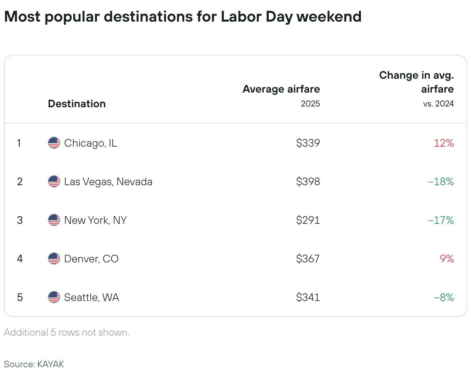Click the flag icon next to Seattle, WA
The width and height of the screenshot is (471, 375).
(54, 297)
